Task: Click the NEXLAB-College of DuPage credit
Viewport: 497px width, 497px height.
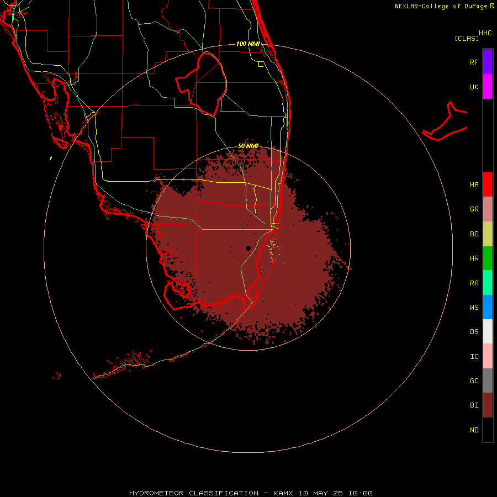Action: pyautogui.click(x=444, y=6)
